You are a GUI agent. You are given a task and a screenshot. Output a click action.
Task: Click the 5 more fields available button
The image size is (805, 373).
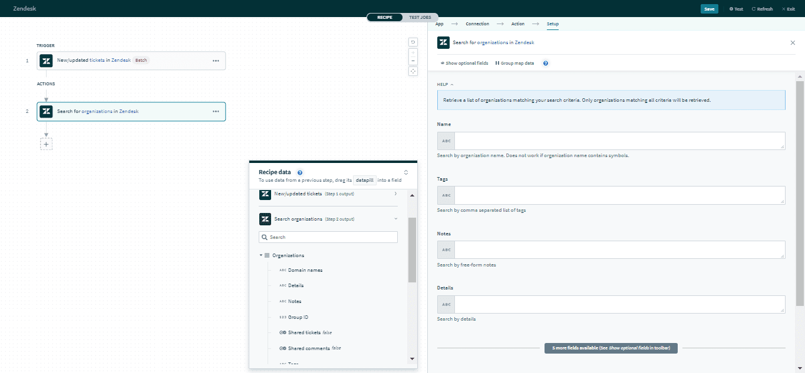(x=611, y=348)
